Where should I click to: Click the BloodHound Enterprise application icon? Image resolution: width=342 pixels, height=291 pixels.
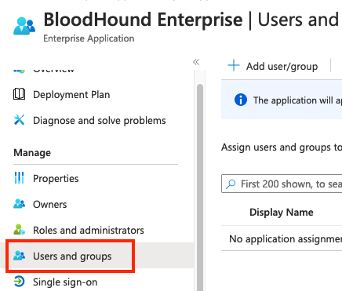point(24,26)
